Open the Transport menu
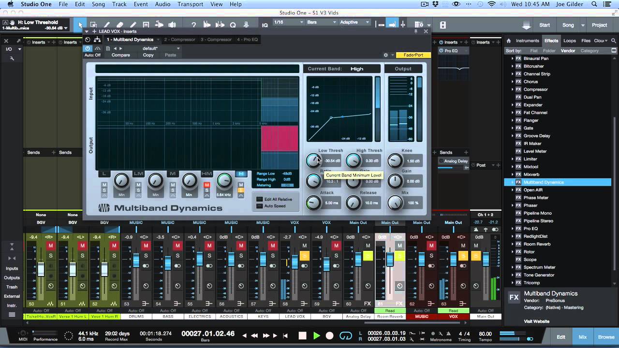 191,4
